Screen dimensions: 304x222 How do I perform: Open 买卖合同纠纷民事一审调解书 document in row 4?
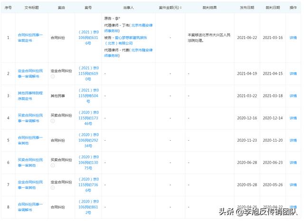pos(30,118)
